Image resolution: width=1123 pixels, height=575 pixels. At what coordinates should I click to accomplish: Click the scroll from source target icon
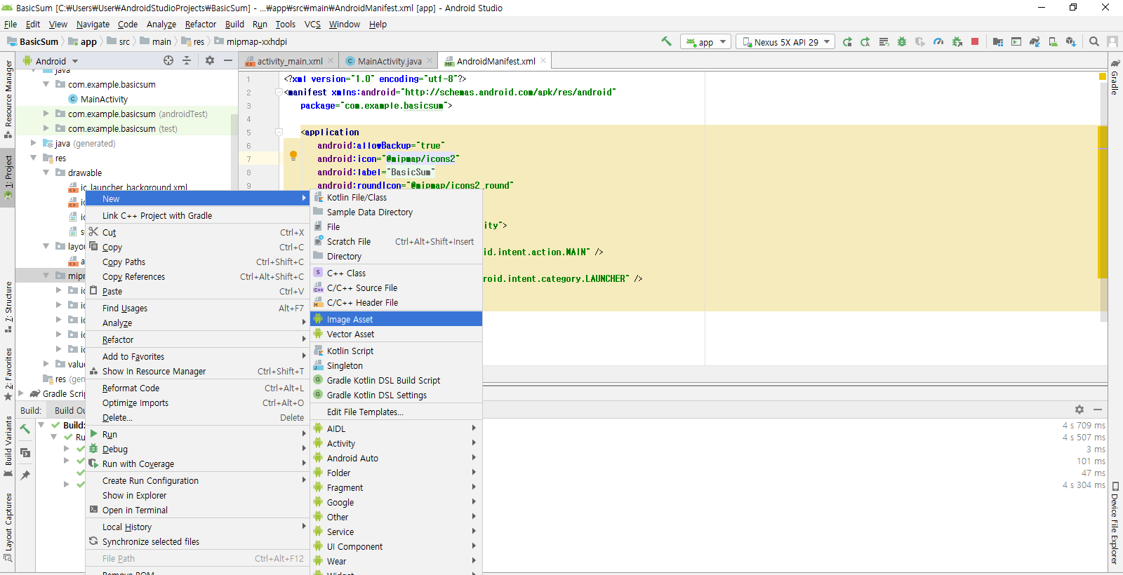coord(168,61)
